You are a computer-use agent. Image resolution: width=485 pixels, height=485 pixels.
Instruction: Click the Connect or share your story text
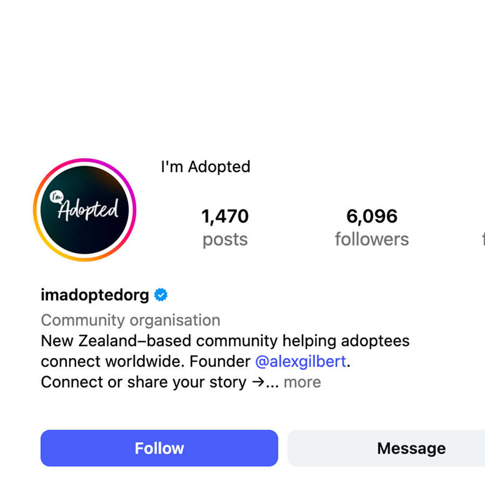coord(143,382)
